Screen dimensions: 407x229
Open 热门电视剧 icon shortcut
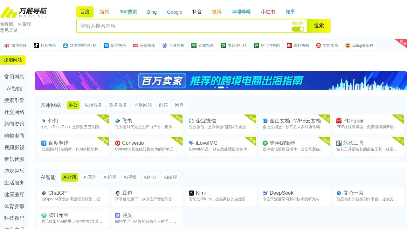click(x=256, y=45)
